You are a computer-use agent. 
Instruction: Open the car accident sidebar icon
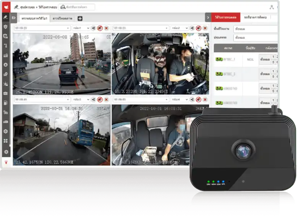point(6,84)
